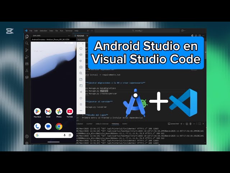Open the Messages app on emulator
This screenshot has height=173, width=230.
click(x=48, y=127)
